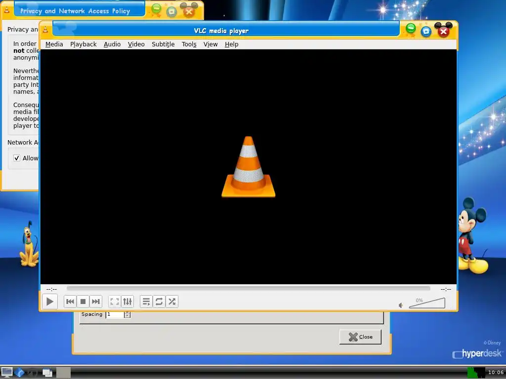Close the Privacy and Network Access Policy window
The height and width of the screenshot is (379, 506).
189,12
